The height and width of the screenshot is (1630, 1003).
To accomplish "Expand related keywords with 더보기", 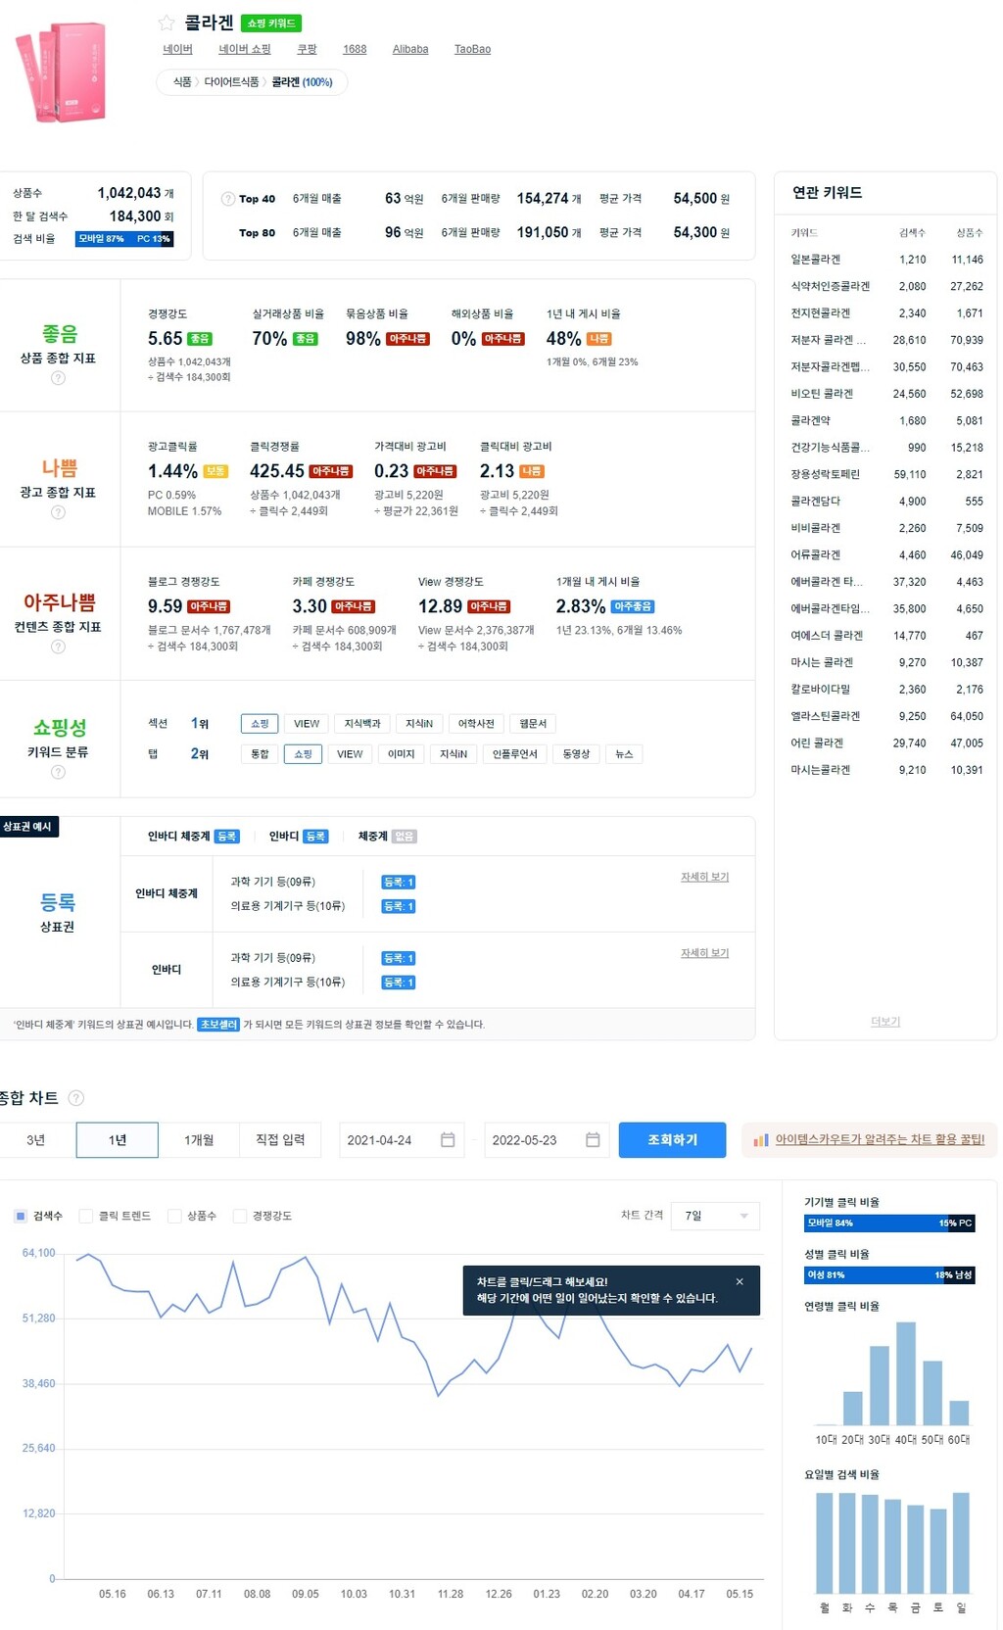I will pos(884,1022).
